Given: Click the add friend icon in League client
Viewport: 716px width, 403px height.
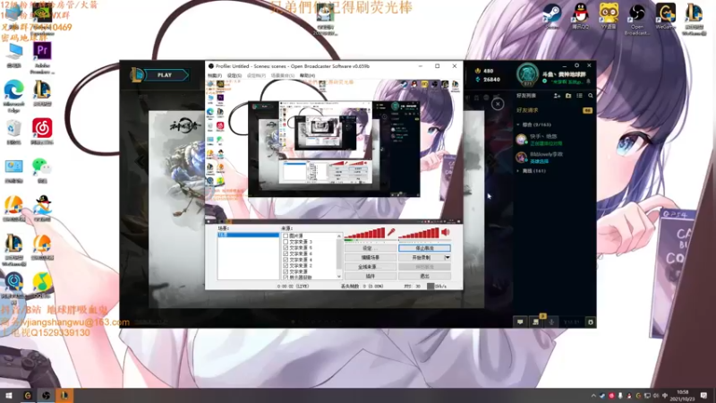Looking at the screenshot, I should click(557, 96).
